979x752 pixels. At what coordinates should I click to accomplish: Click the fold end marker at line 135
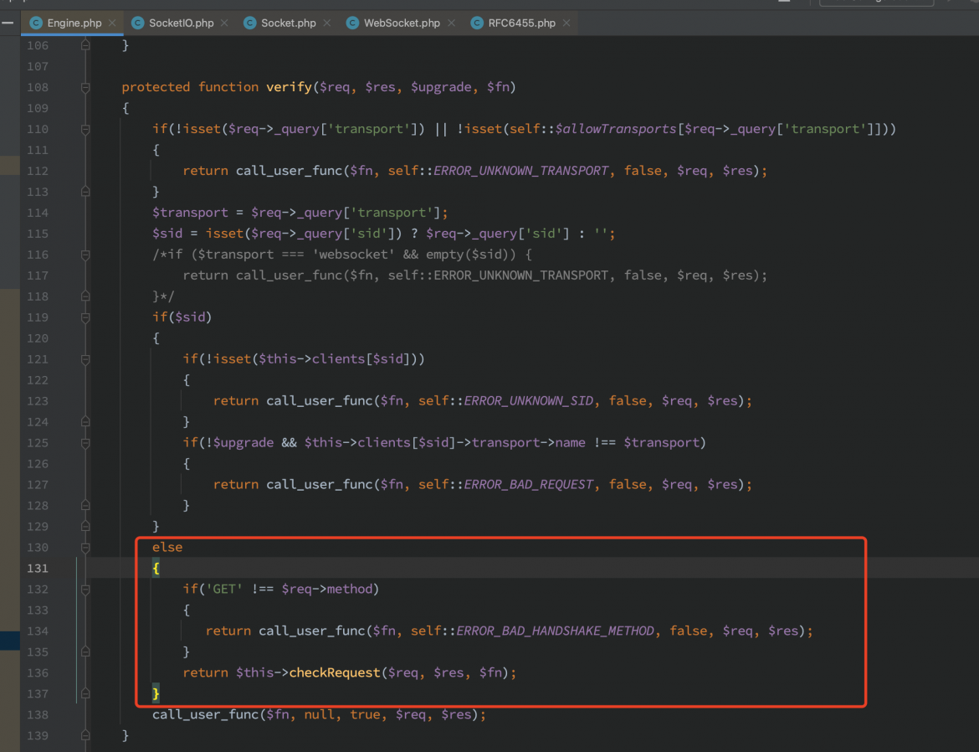(85, 652)
